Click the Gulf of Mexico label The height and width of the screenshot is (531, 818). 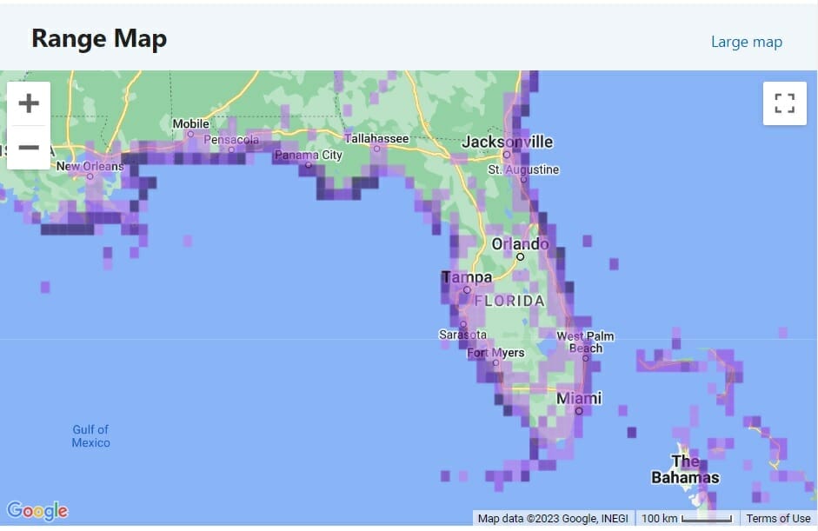[x=90, y=436]
